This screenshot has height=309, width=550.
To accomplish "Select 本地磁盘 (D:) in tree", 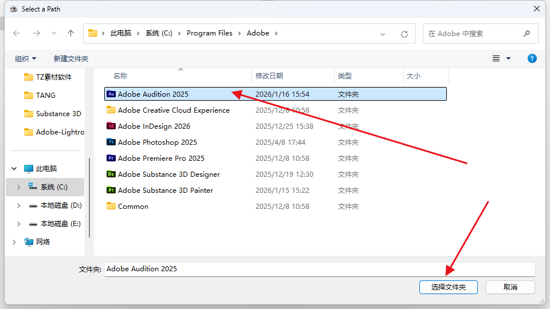I will (55, 205).
